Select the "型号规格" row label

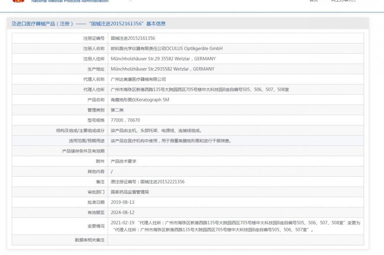coord(96,120)
